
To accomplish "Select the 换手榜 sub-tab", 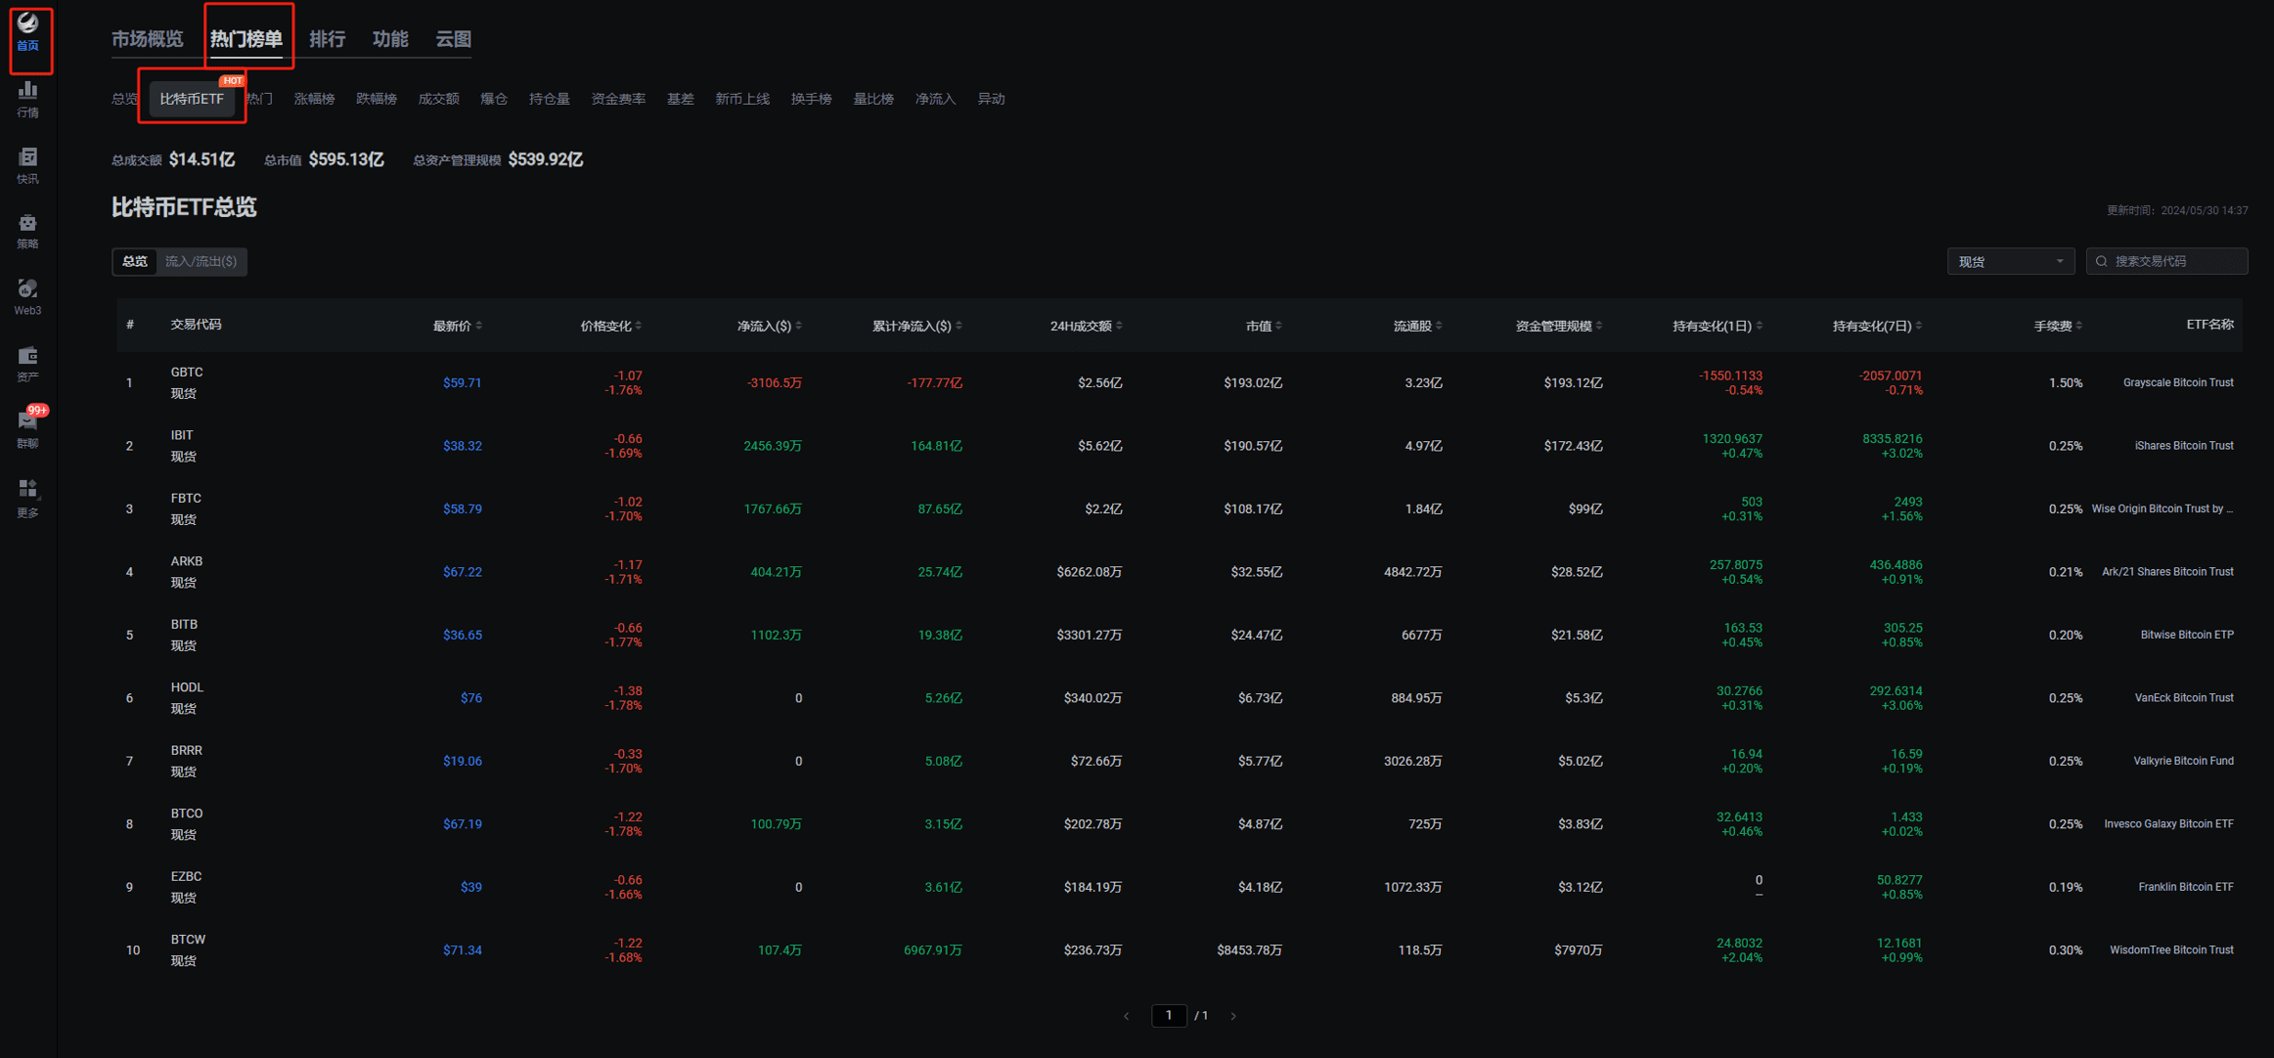I will point(811,99).
